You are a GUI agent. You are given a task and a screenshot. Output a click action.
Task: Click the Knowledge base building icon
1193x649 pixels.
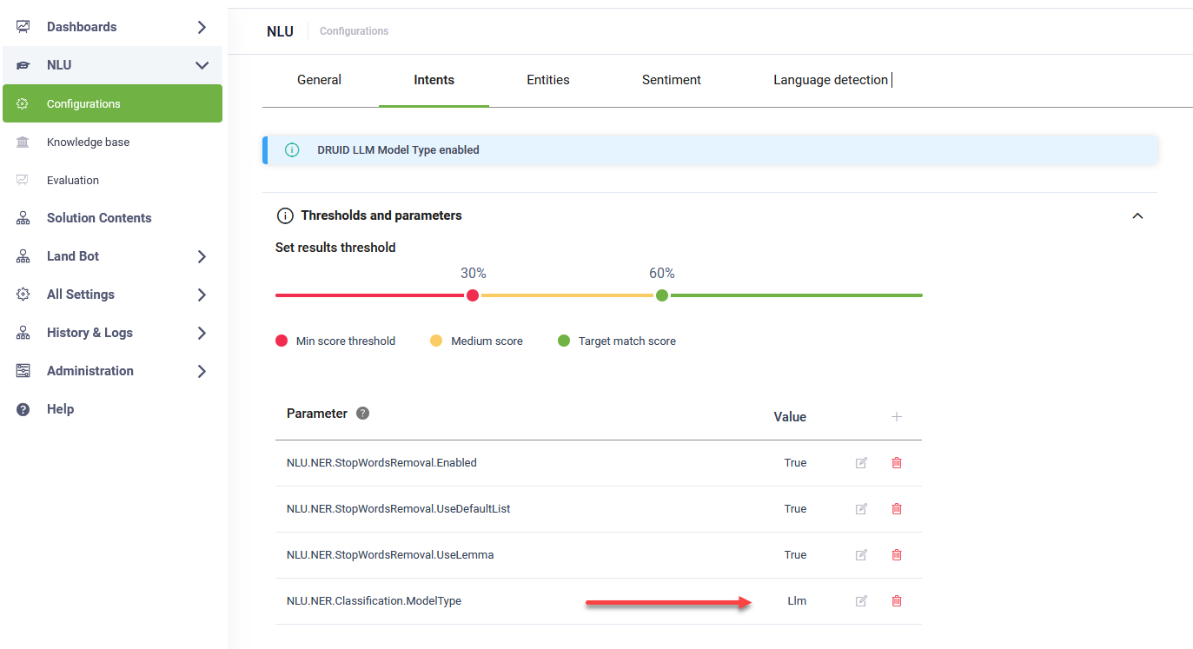23,142
